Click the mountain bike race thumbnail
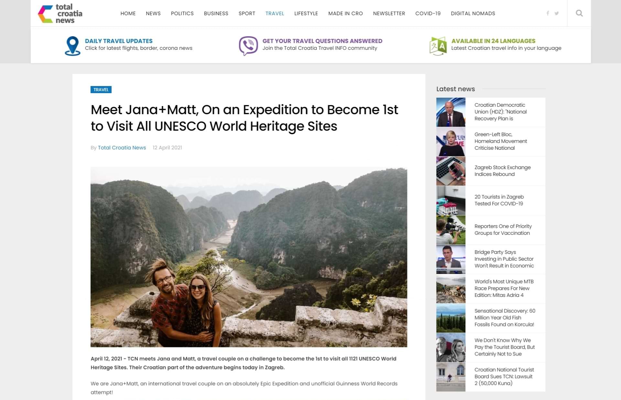 coord(451,288)
